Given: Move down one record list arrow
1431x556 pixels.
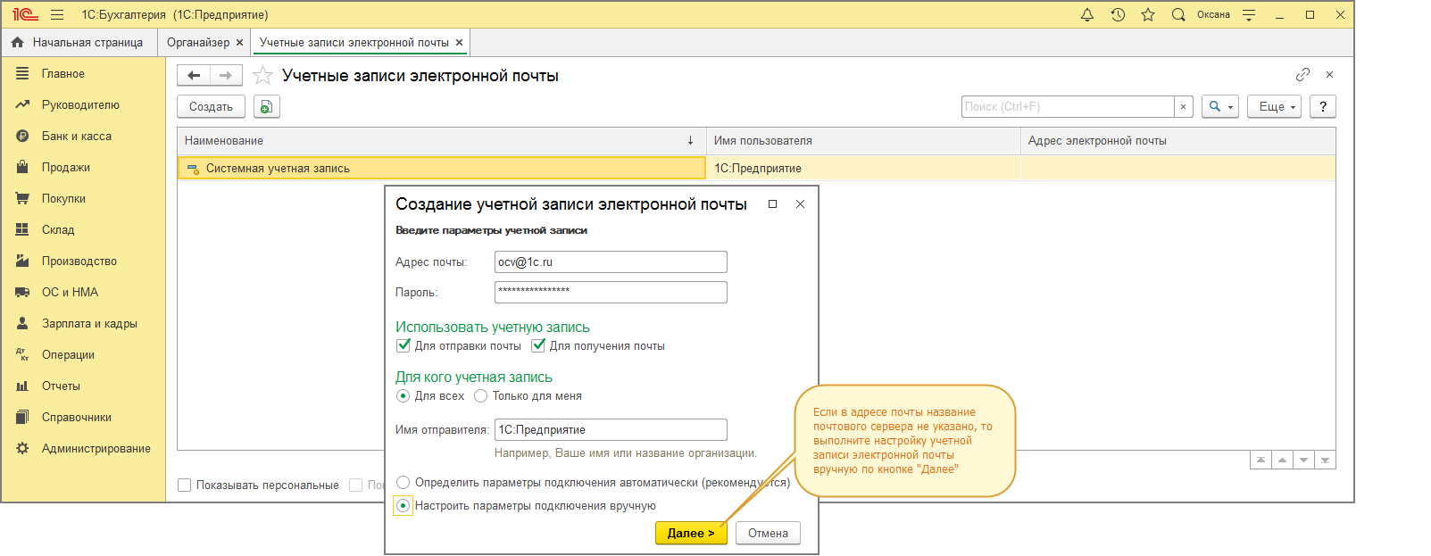Looking at the screenshot, I should (1304, 461).
